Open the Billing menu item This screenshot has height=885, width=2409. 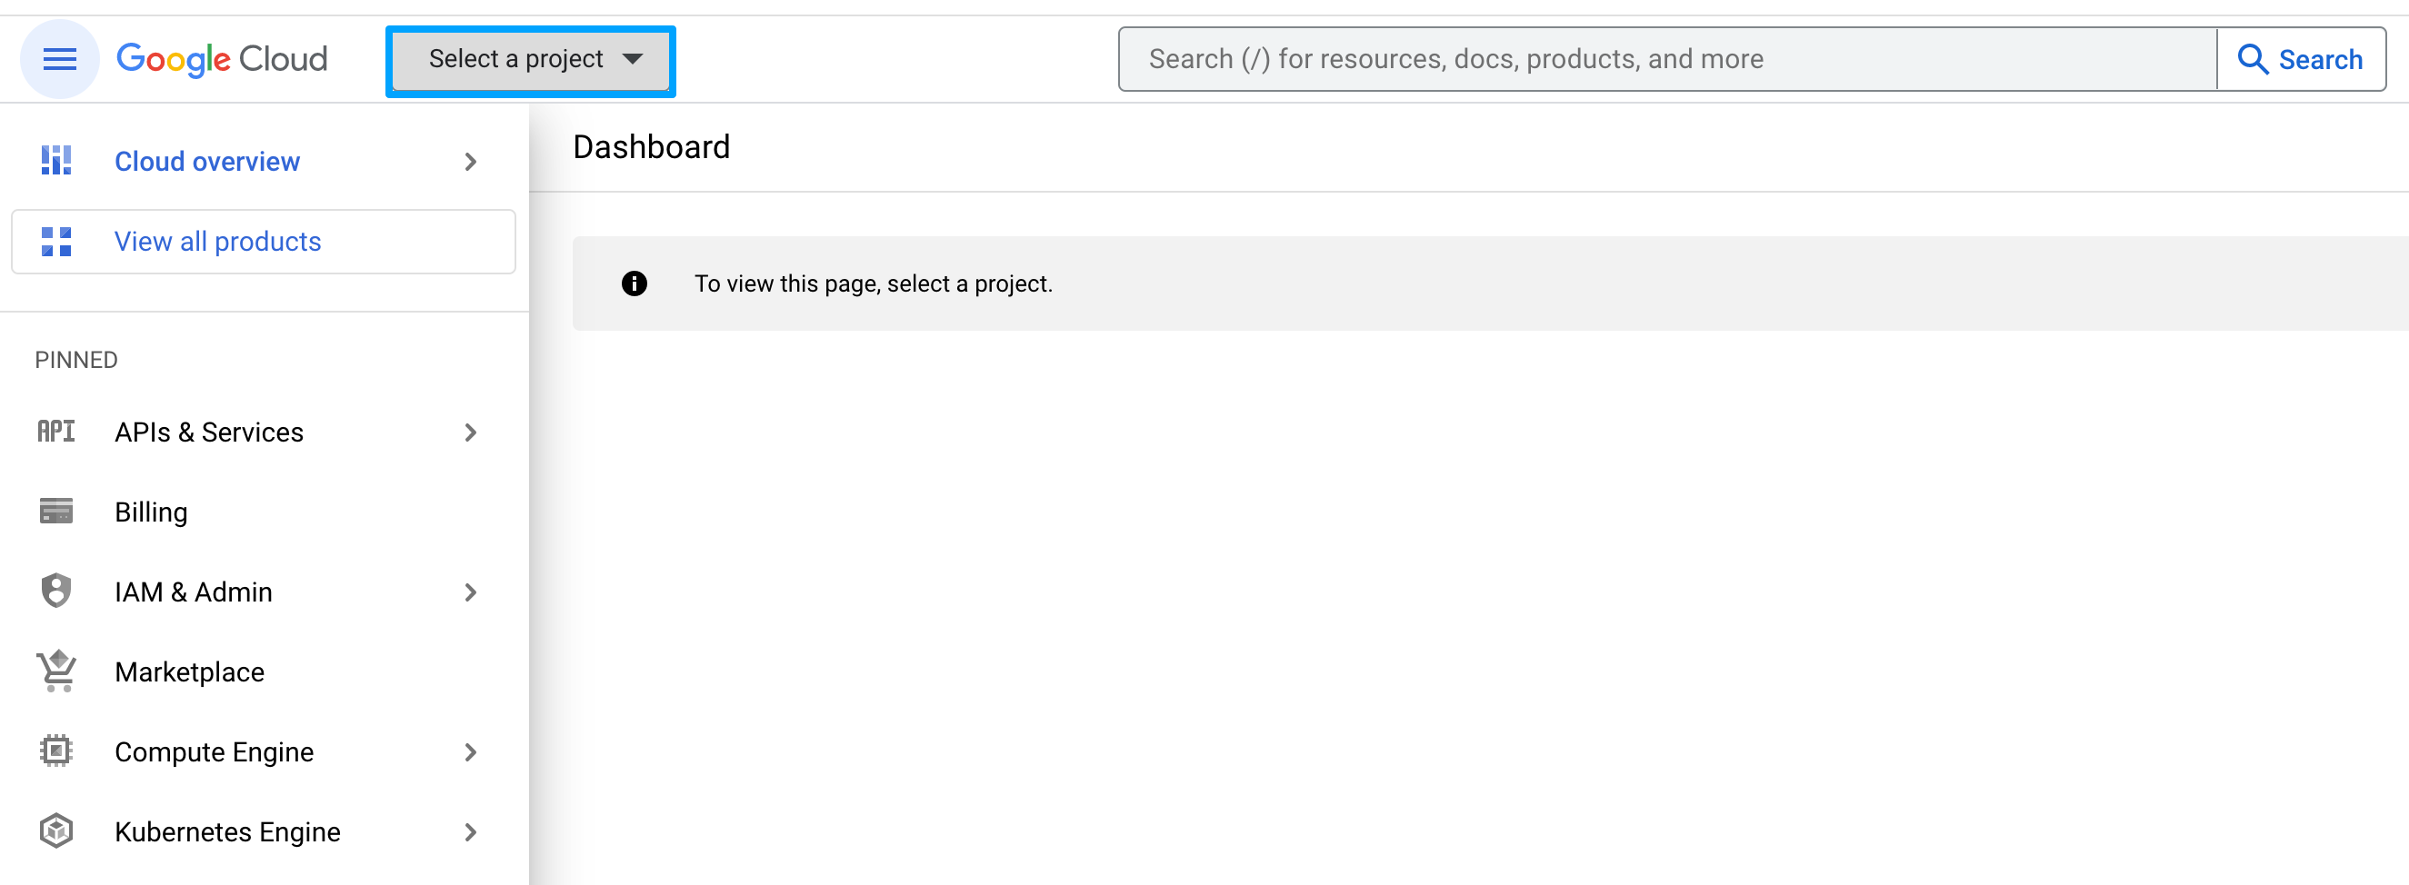tap(152, 512)
